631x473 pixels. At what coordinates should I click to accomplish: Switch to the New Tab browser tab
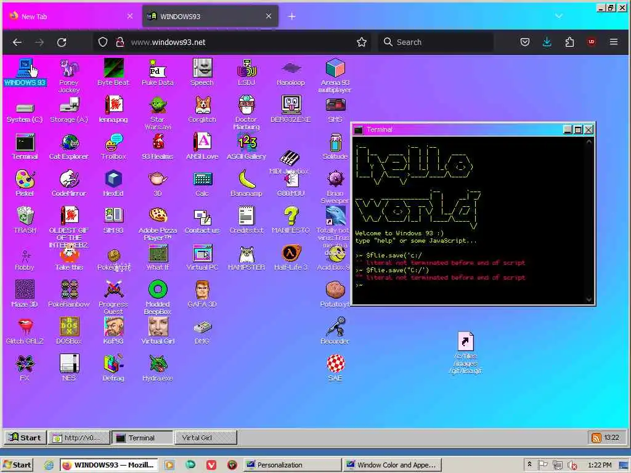pyautogui.click(x=71, y=17)
